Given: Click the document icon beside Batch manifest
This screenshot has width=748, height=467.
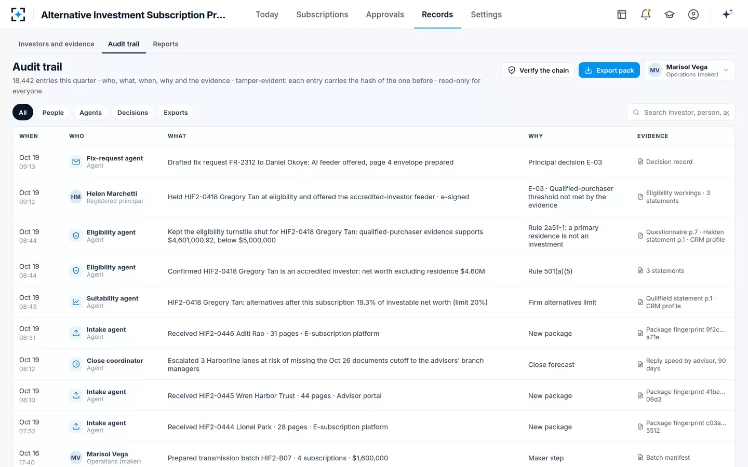Looking at the screenshot, I should [x=640, y=458].
